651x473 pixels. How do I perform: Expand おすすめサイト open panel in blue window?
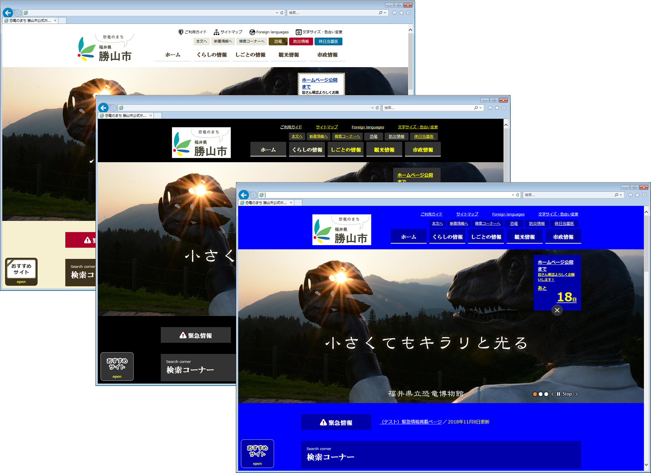[257, 453]
